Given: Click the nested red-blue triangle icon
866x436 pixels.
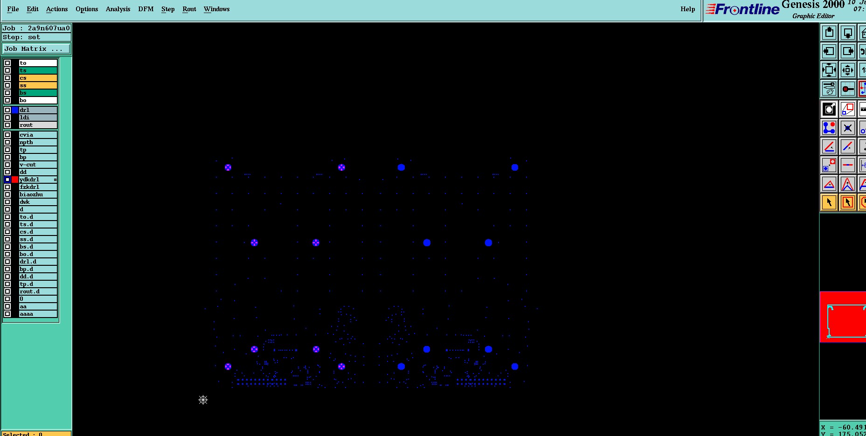Looking at the screenshot, I should [848, 184].
